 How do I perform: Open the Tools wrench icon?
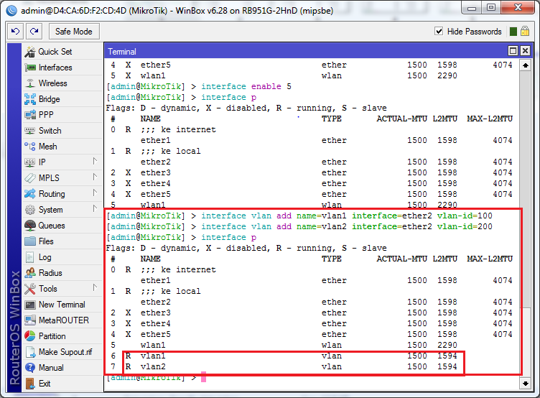click(30, 289)
